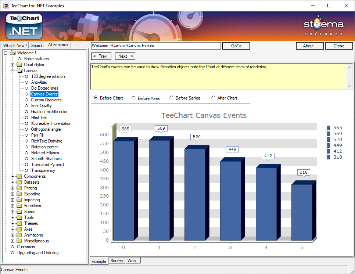This screenshot has width=355, height=274.
Task: Click the Printing folder icon
Action: click(19, 188)
